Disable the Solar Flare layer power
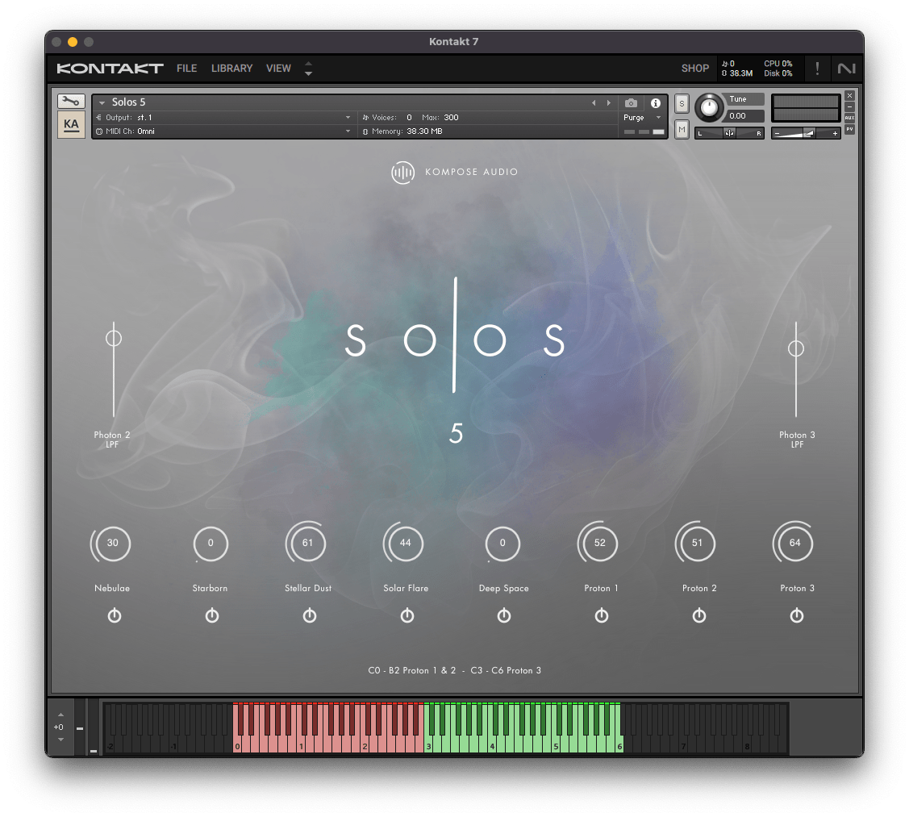The width and height of the screenshot is (909, 817). pyautogui.click(x=407, y=616)
